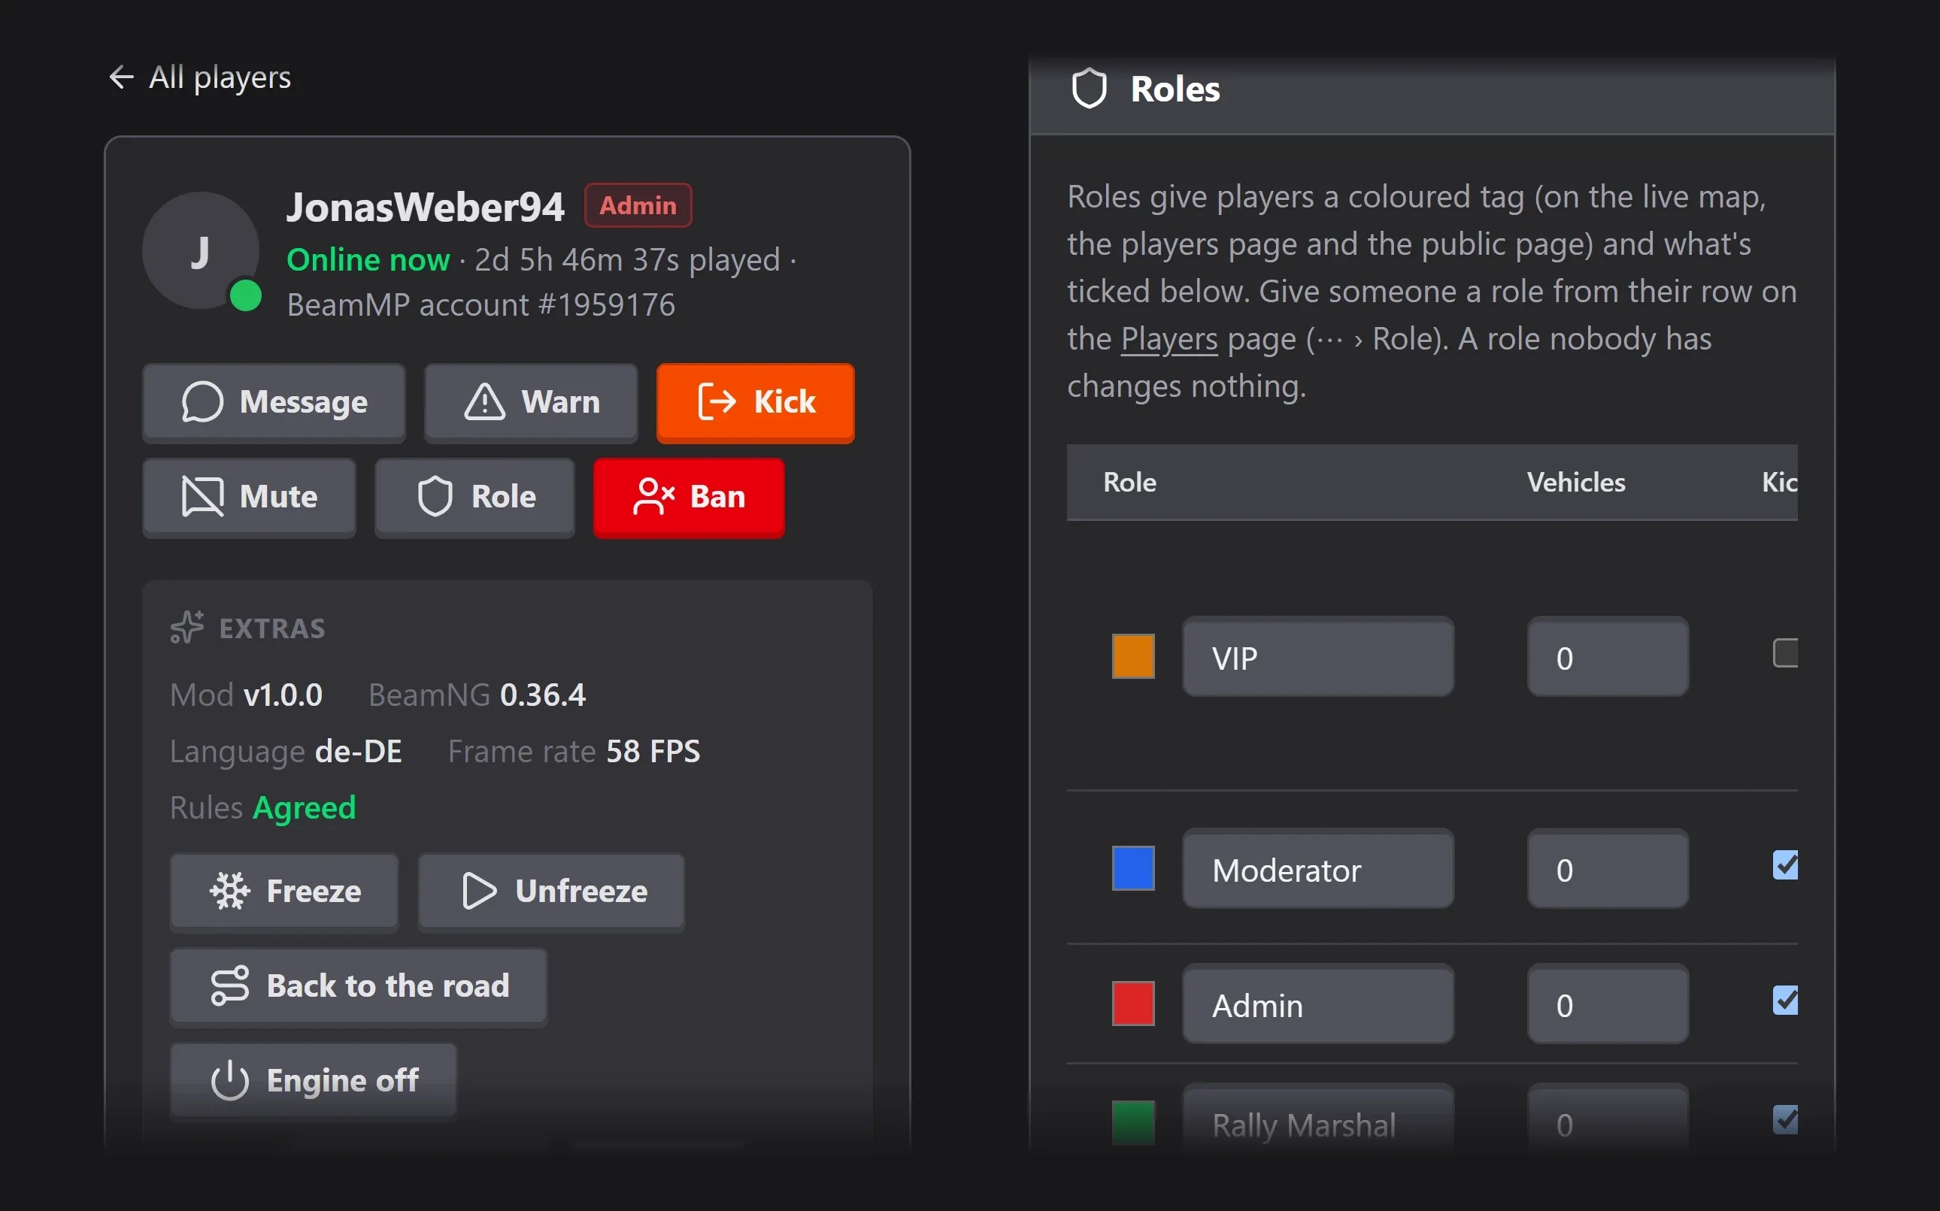Edit the Admin role name field
Screen dimensions: 1940x1211
(1318, 1004)
